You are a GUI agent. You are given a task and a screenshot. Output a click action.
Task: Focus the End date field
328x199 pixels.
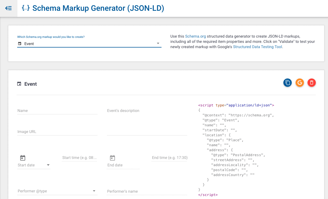pos(123,165)
